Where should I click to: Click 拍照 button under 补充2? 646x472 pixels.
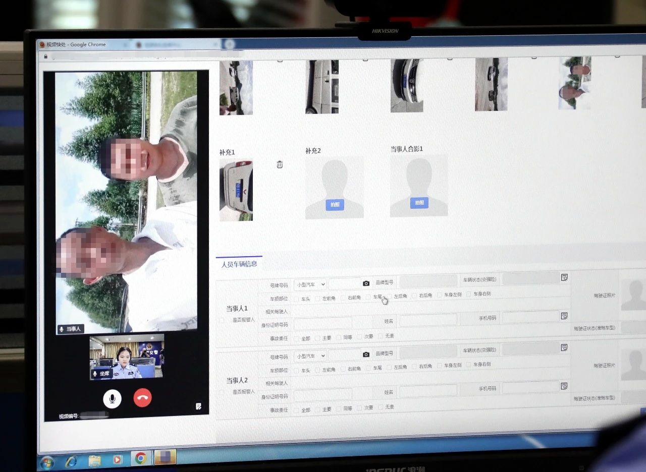pyautogui.click(x=335, y=205)
